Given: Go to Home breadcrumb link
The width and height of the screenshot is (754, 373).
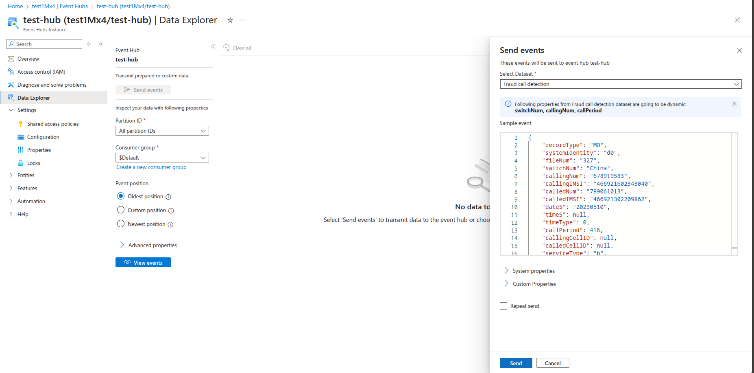Looking at the screenshot, I should click(15, 6).
